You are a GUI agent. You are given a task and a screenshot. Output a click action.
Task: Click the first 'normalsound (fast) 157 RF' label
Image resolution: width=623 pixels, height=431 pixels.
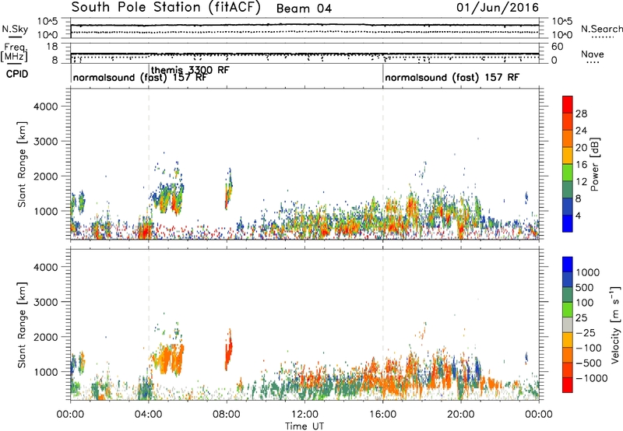click(x=139, y=77)
